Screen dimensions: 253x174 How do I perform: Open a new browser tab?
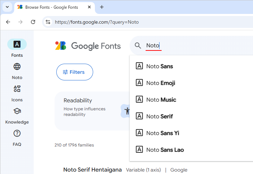point(102,7)
